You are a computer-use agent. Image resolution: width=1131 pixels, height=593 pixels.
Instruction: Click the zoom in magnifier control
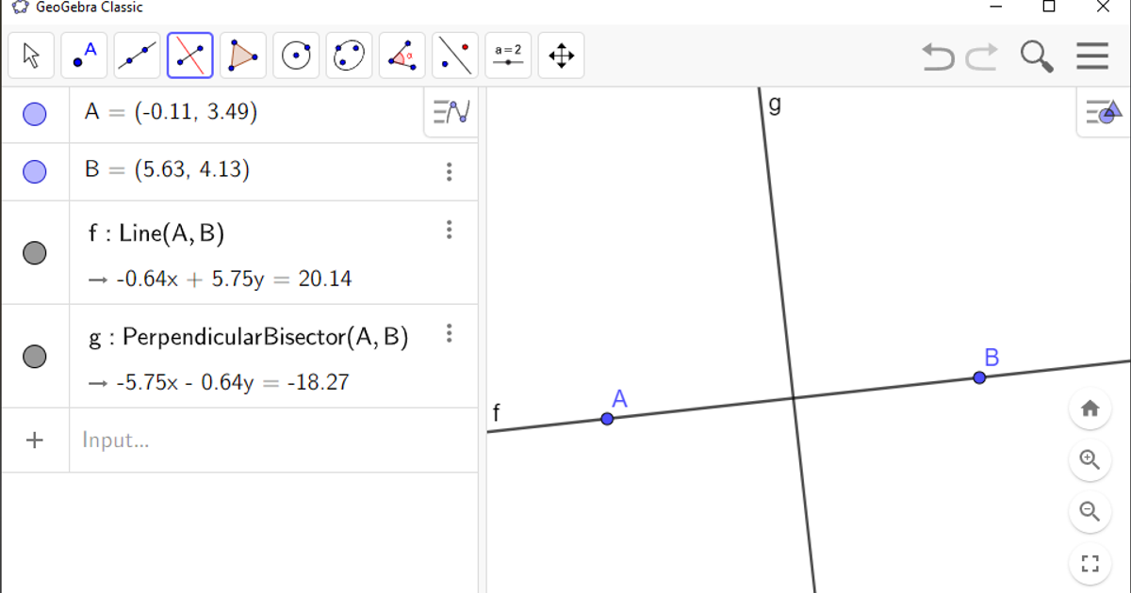[x=1090, y=460]
